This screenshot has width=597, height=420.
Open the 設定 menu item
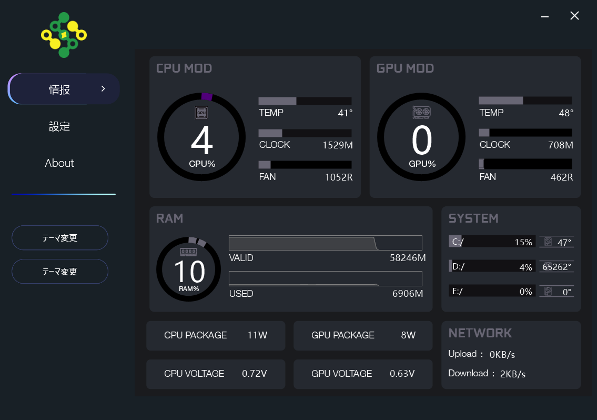click(59, 126)
